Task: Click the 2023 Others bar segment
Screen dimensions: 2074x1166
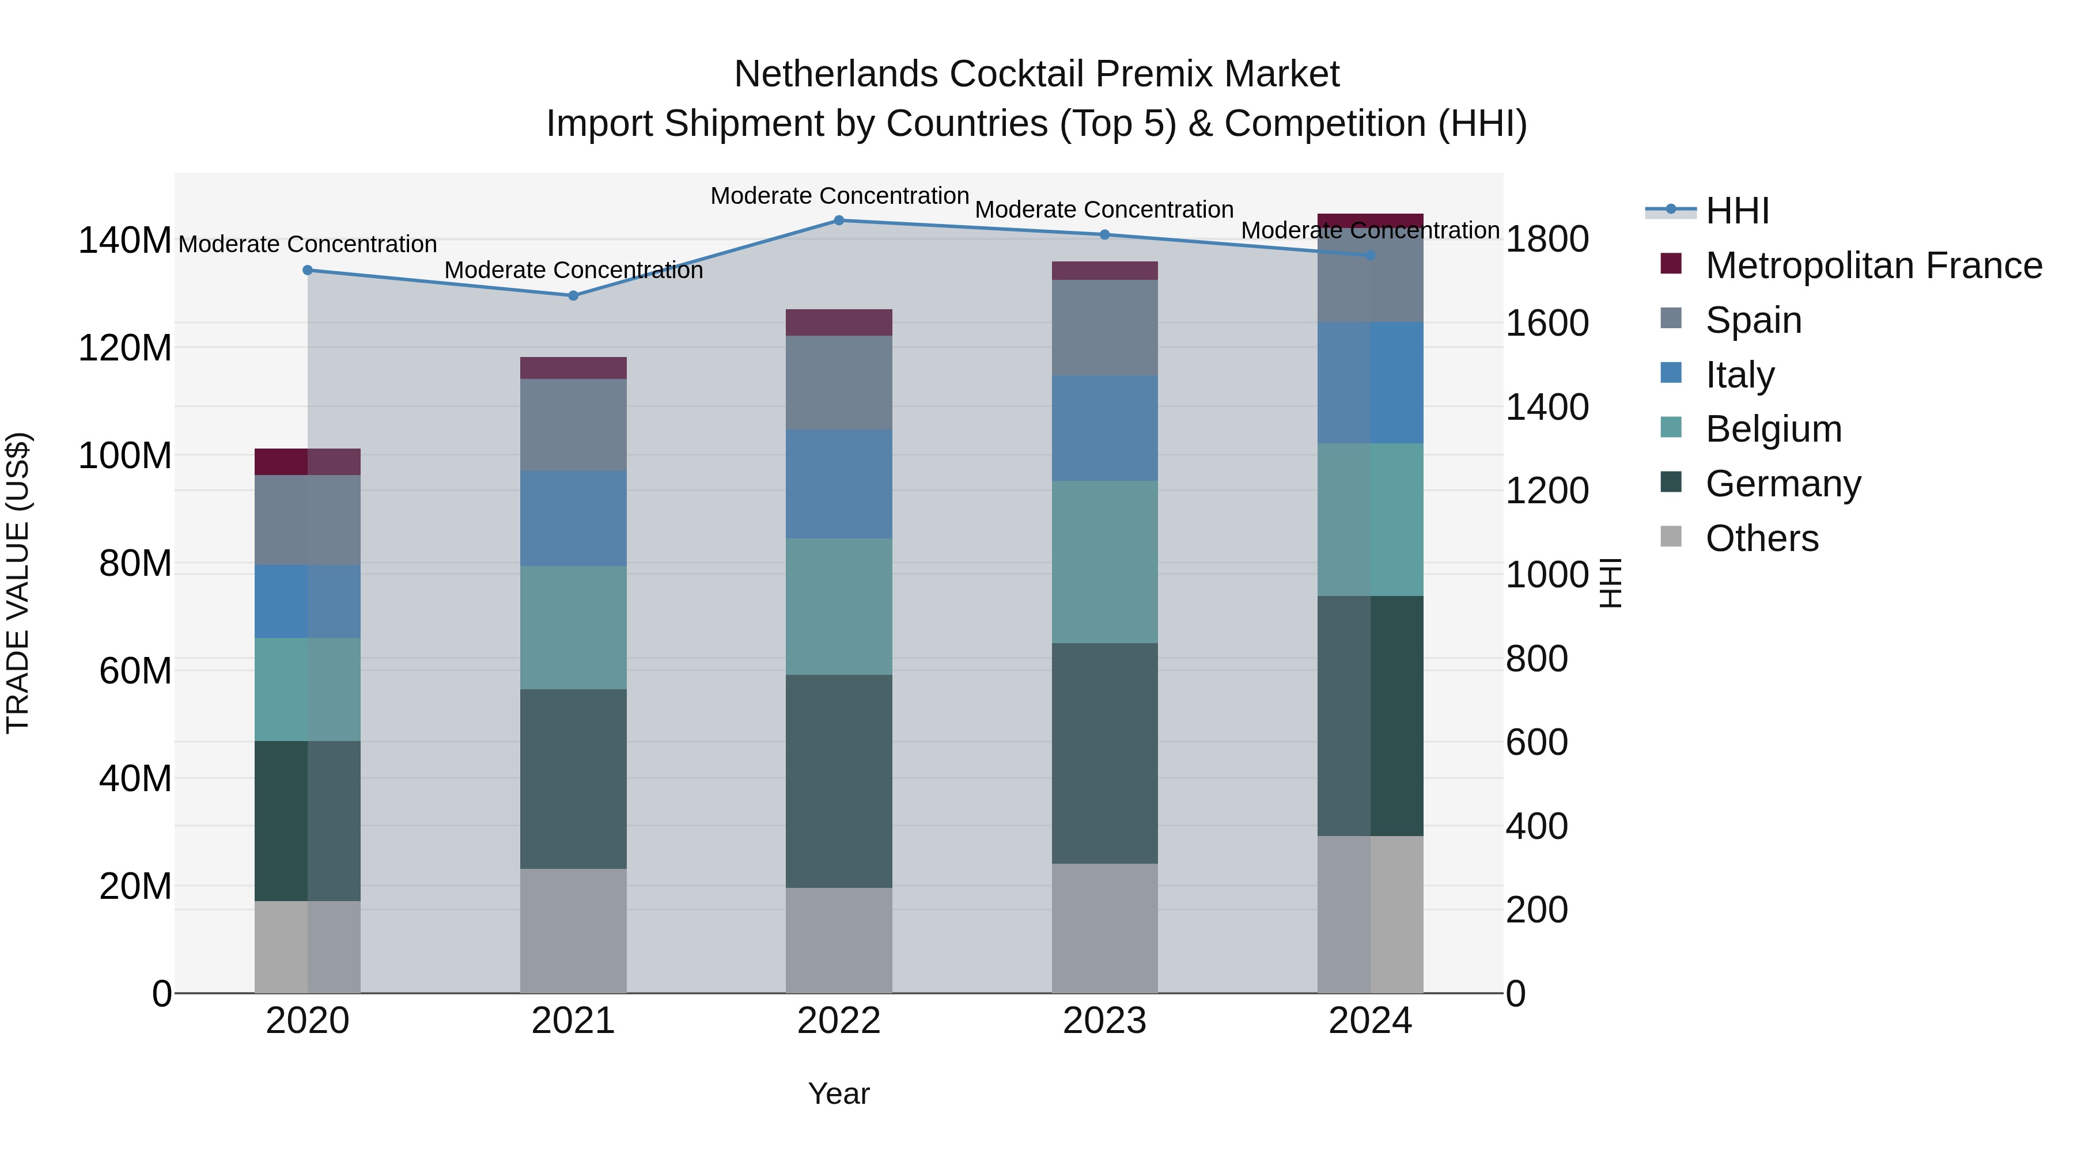Action: click(1104, 929)
